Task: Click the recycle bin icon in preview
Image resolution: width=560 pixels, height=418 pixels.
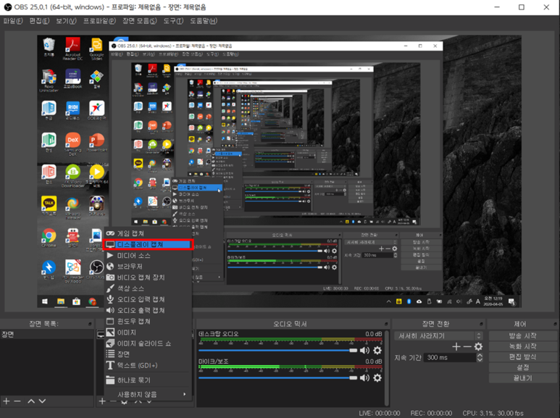Action: coord(49,47)
